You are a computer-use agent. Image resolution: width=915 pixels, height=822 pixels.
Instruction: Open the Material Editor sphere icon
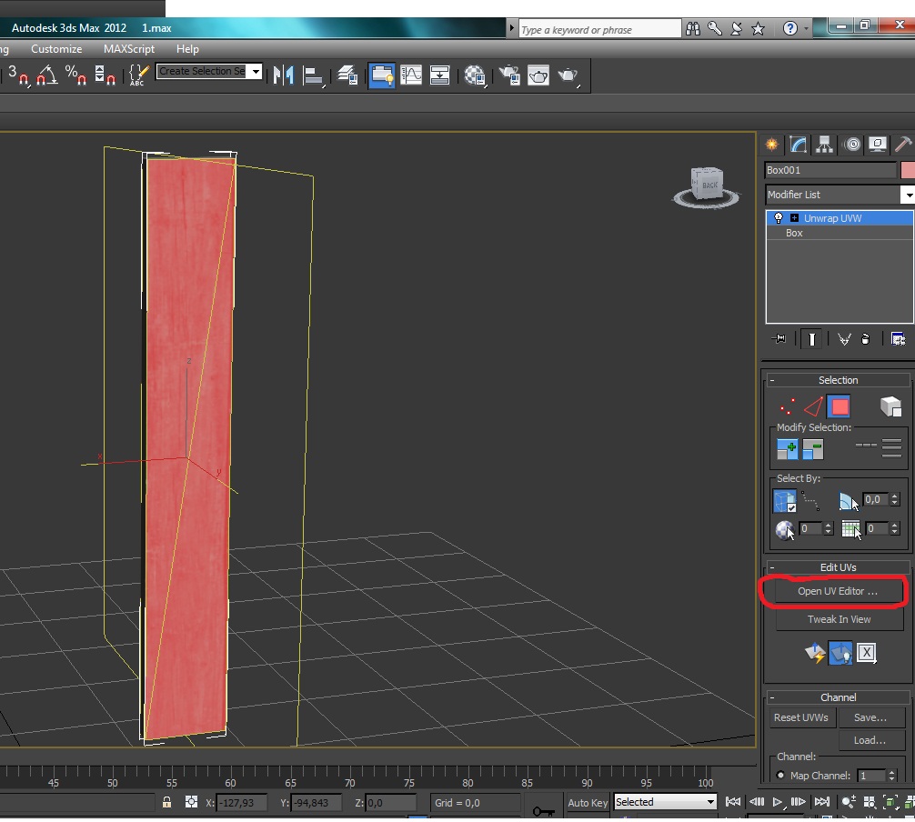(x=475, y=75)
